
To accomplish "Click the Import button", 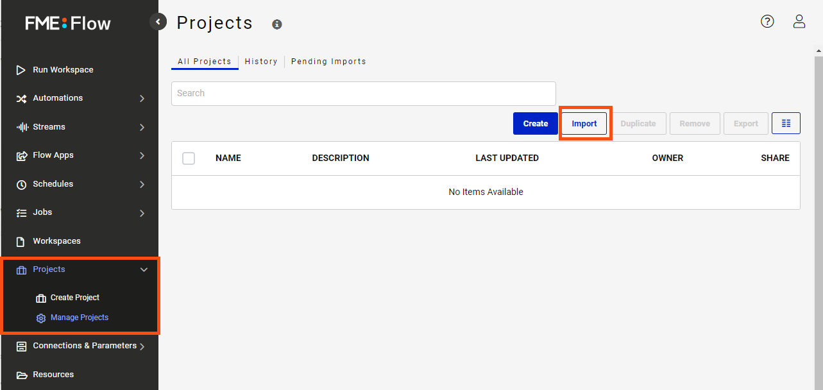I will [584, 123].
